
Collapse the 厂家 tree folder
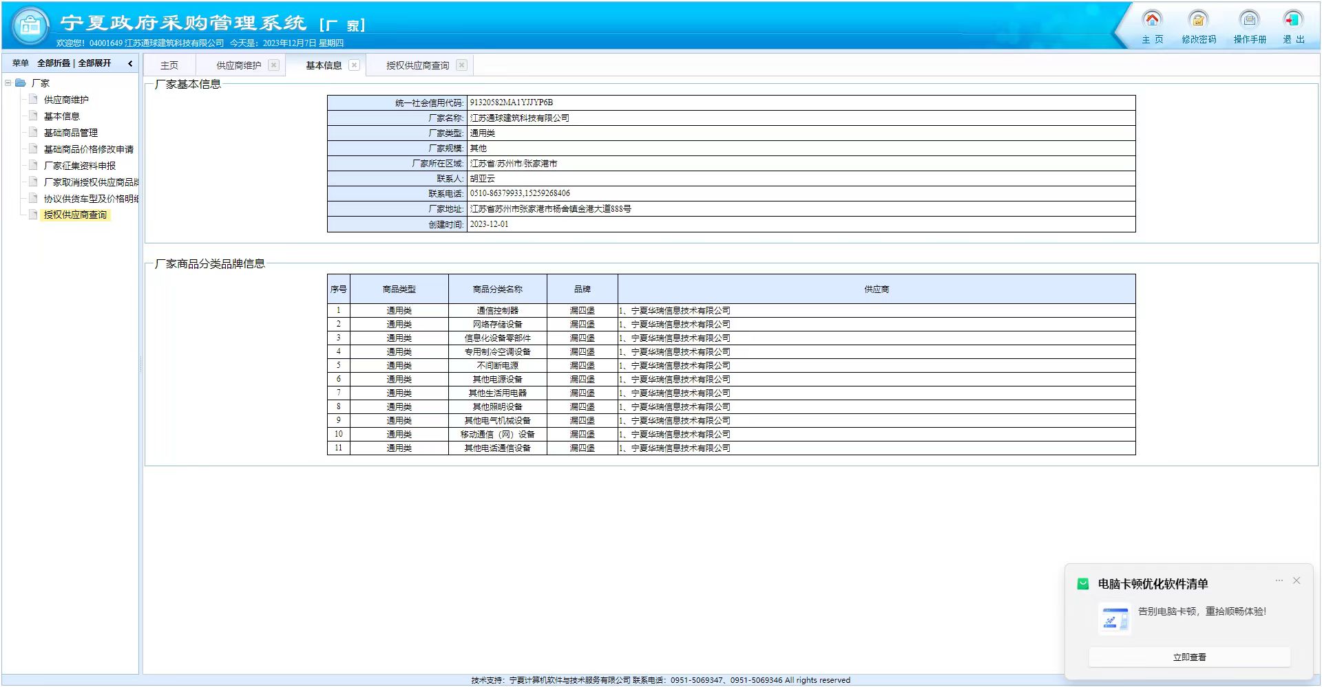click(x=8, y=83)
